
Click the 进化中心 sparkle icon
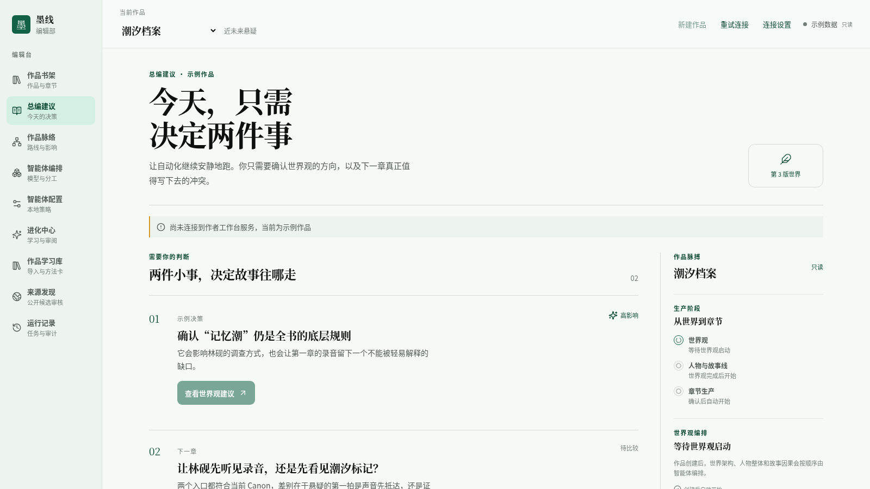[17, 235]
